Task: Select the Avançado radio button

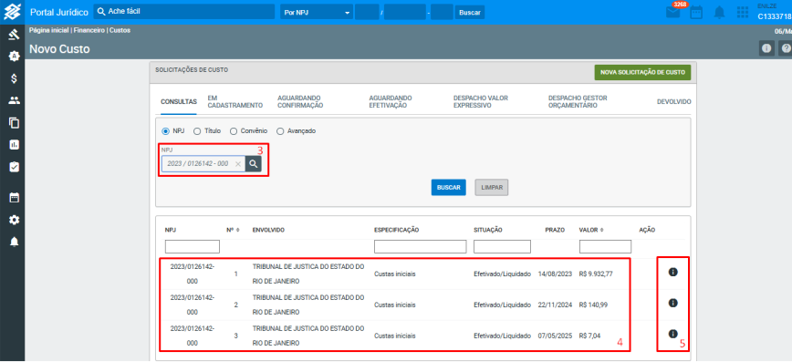Action: [x=280, y=131]
